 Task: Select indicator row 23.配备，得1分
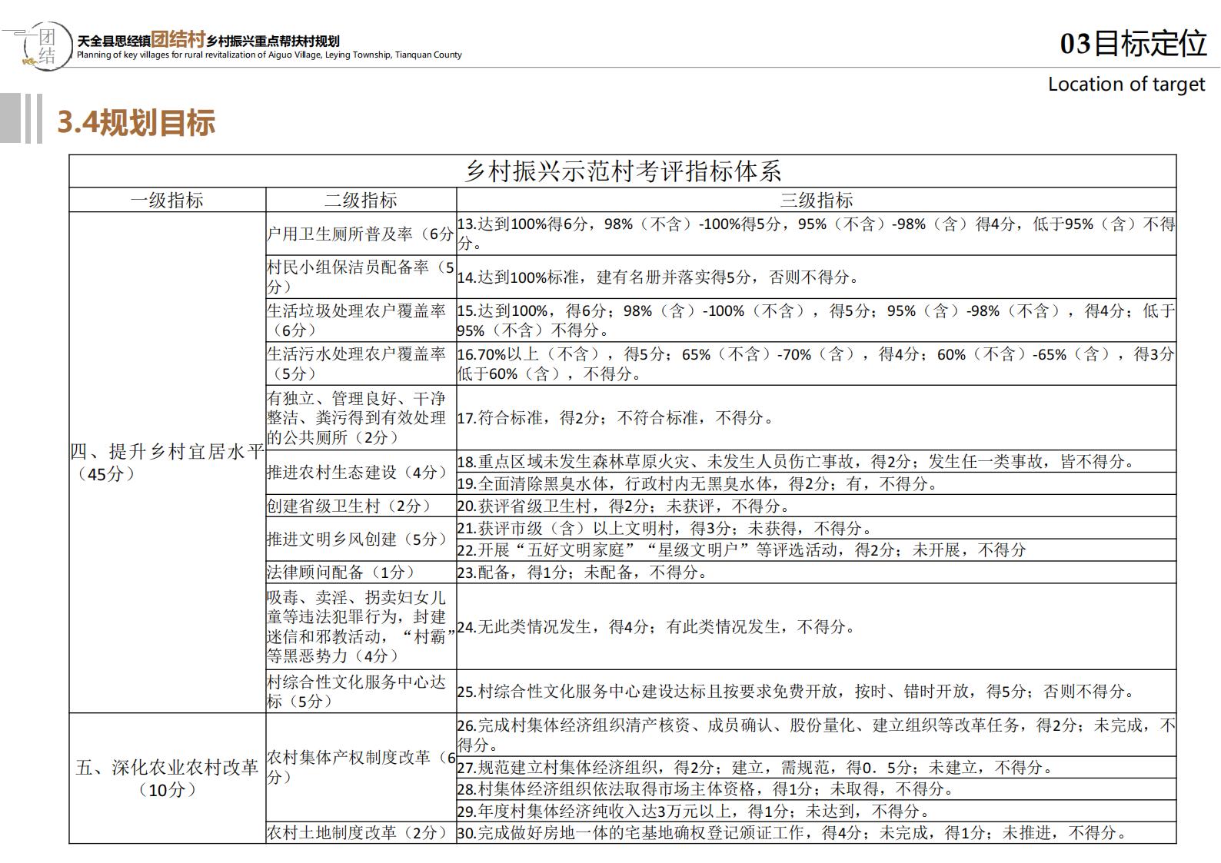point(817,572)
